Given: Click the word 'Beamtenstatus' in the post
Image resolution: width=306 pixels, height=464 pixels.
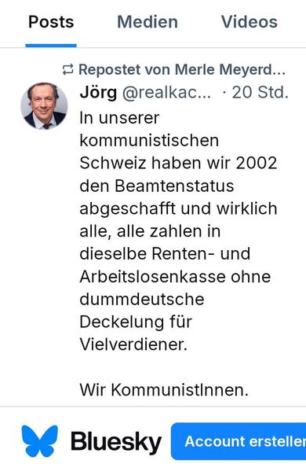Looking at the screenshot, I should tap(174, 186).
